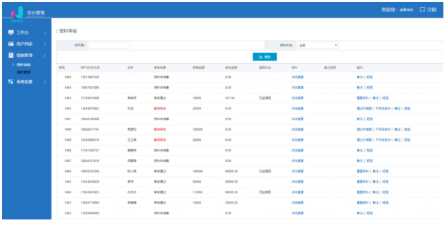Click the 110000 expected amount in row 1484
Image resolution: width=447 pixels, height=226 pixels.
pos(198,192)
